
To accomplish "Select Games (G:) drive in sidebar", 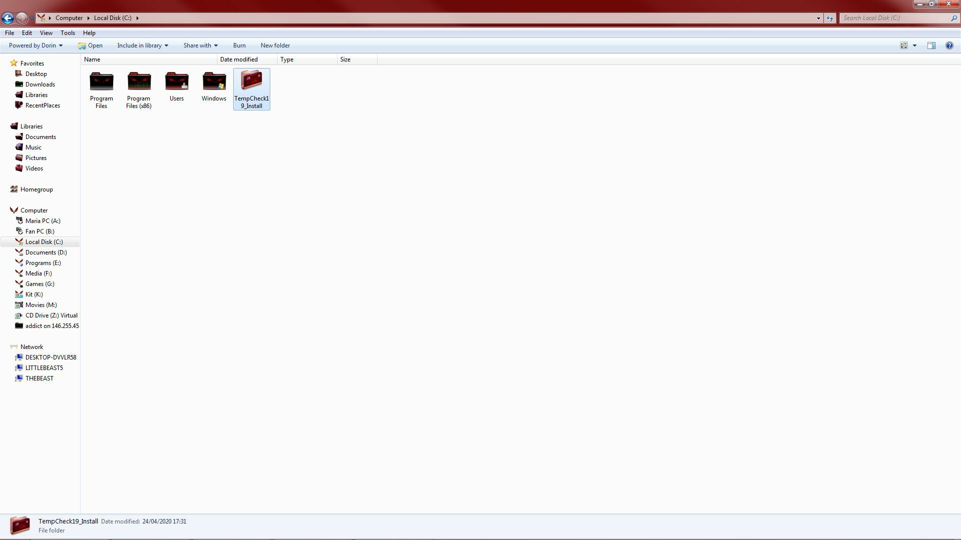I will (40, 284).
